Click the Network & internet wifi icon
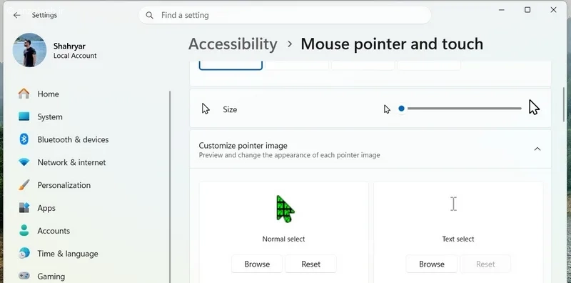Screen dimensions: 571x283 (x=24, y=162)
